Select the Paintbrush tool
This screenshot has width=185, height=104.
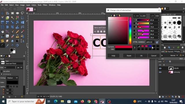pos(12,31)
